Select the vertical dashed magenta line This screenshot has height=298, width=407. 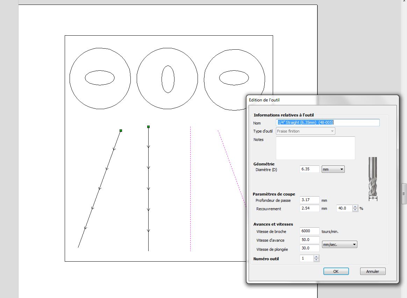[x=190, y=189]
